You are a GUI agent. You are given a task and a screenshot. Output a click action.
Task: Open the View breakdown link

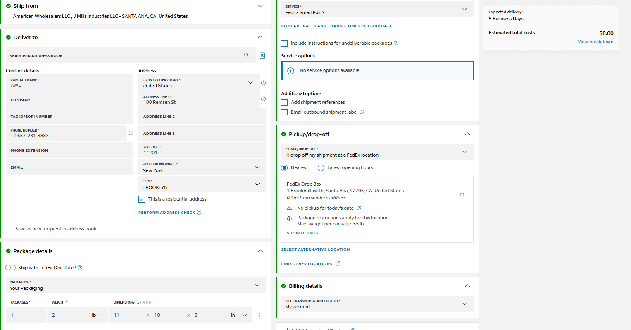pyautogui.click(x=595, y=42)
